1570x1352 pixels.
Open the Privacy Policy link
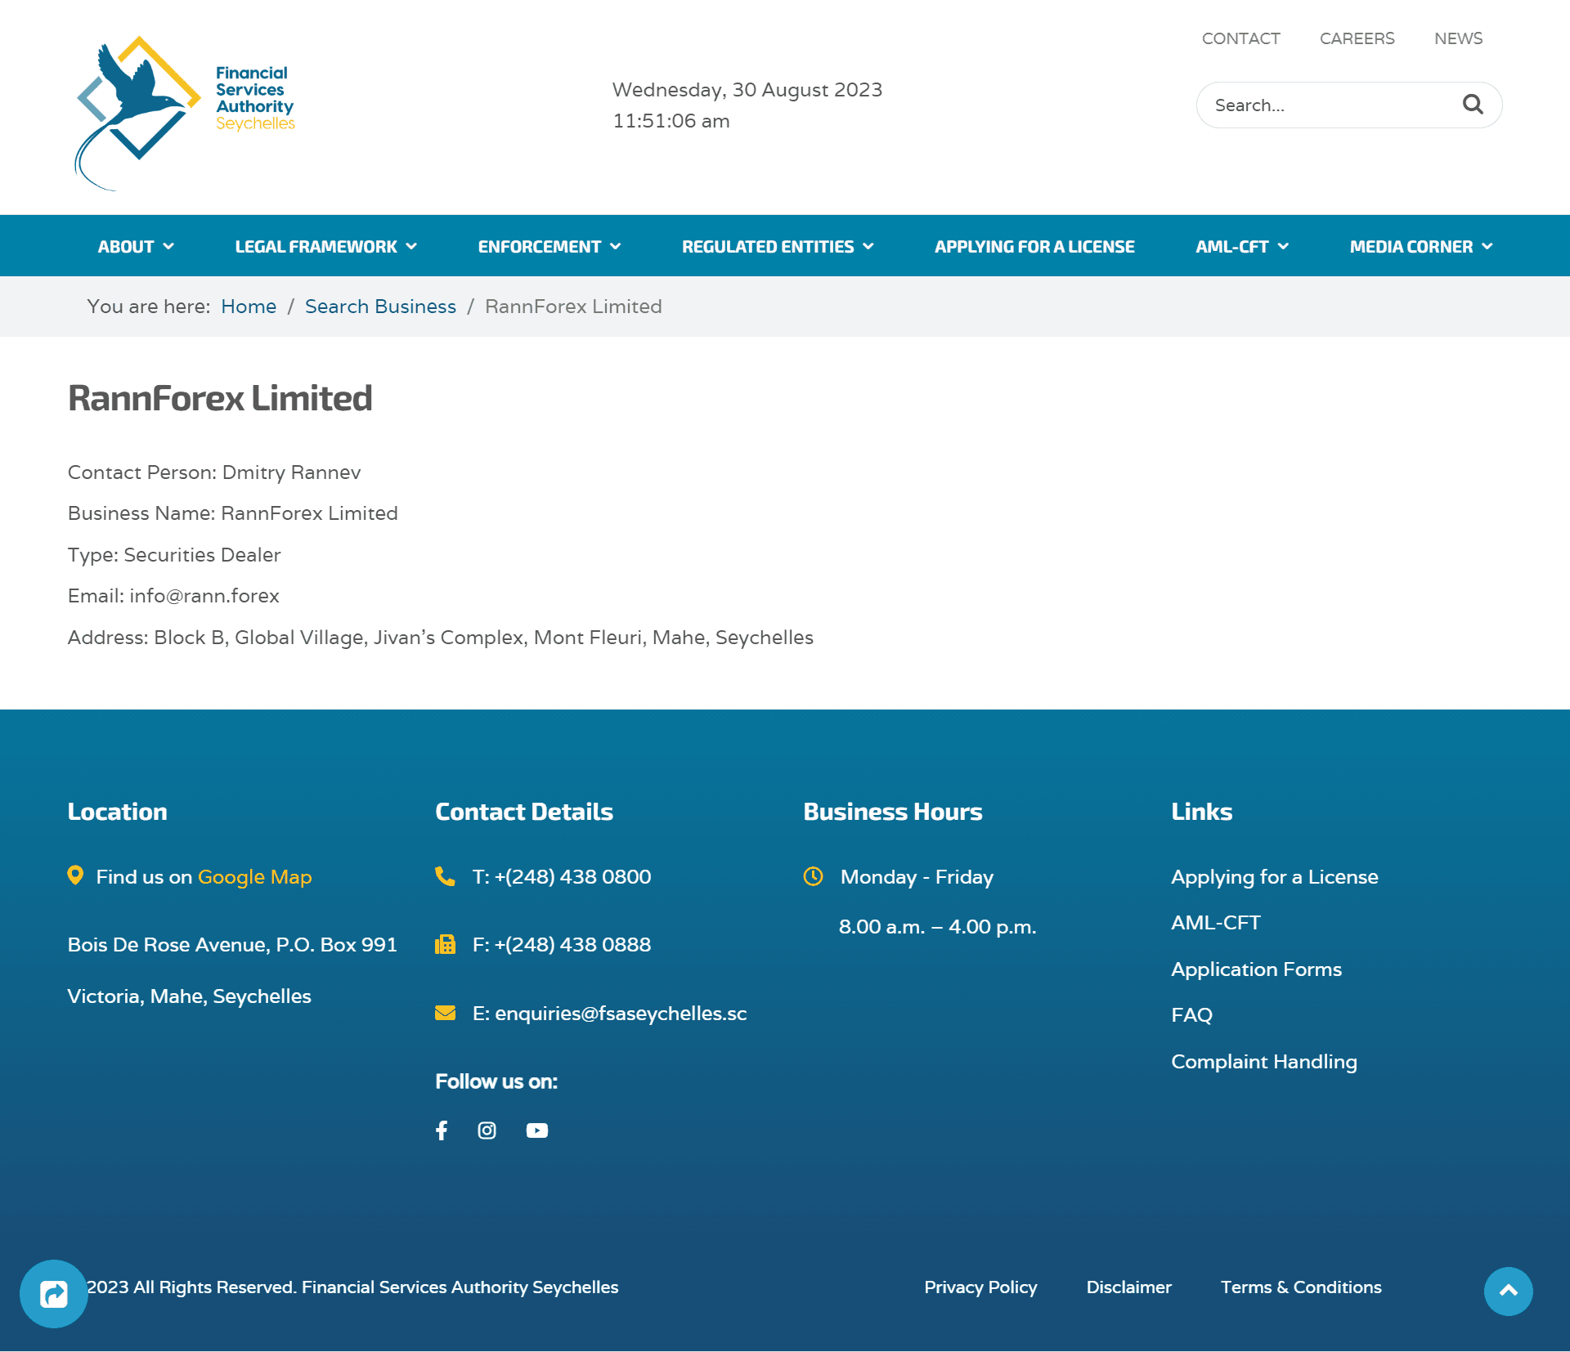point(980,1287)
